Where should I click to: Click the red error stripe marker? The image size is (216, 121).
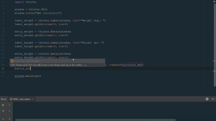[214, 61]
